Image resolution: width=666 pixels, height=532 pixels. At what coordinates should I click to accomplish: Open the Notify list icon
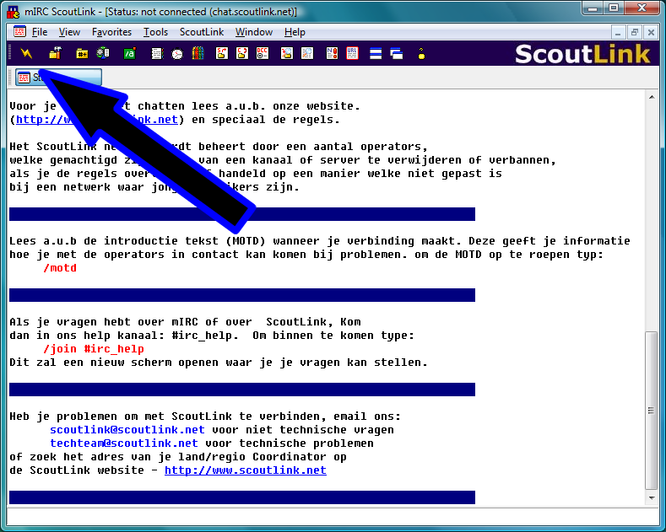pos(332,53)
